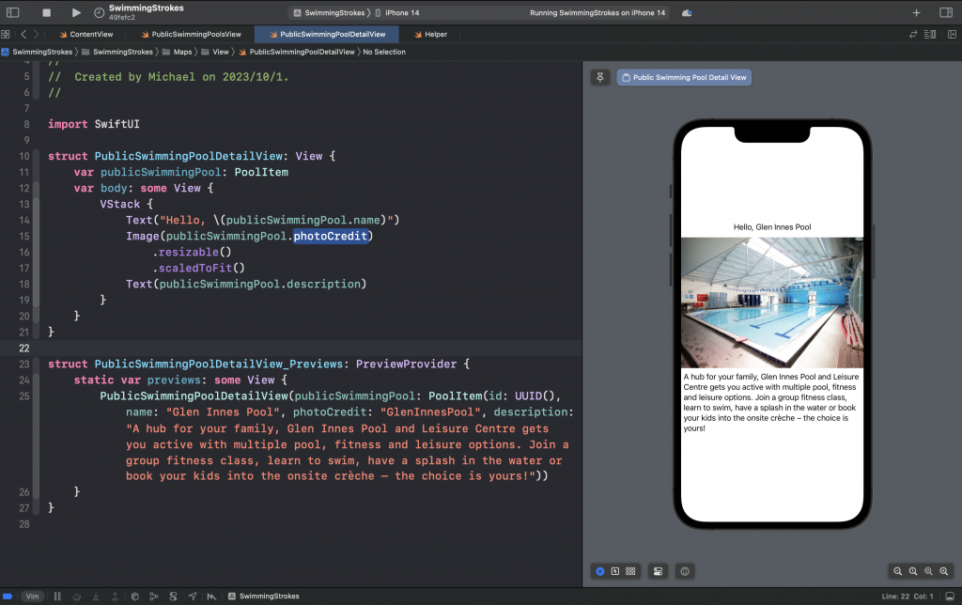Run the project with the play button

[x=75, y=12]
